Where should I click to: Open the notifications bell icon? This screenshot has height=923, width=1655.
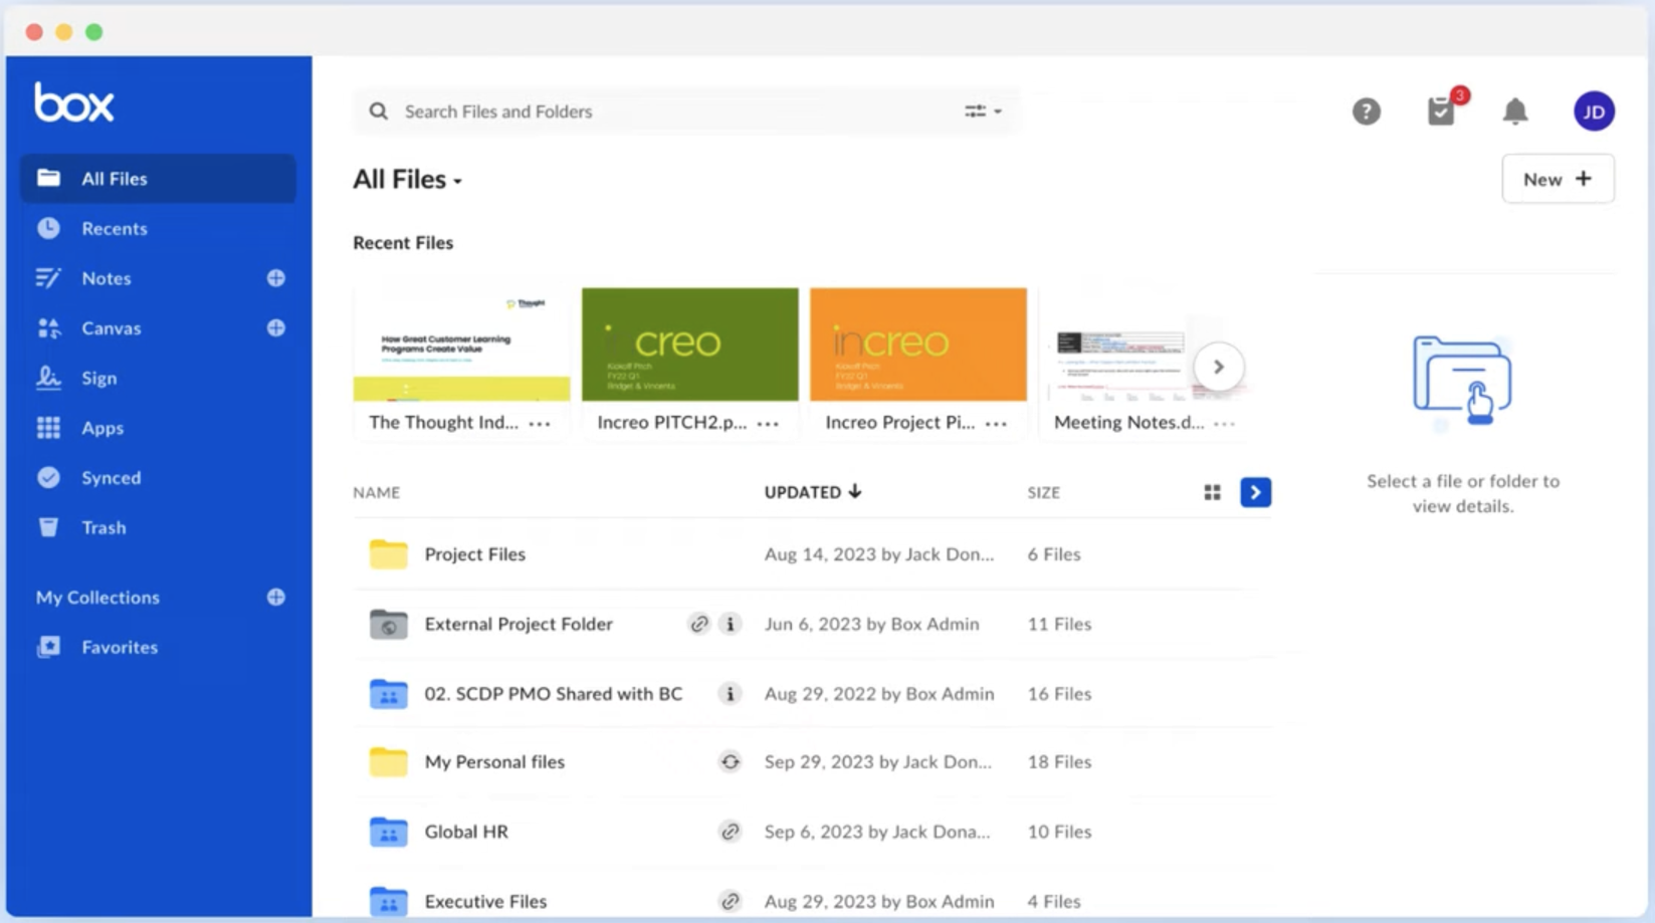1515,112
